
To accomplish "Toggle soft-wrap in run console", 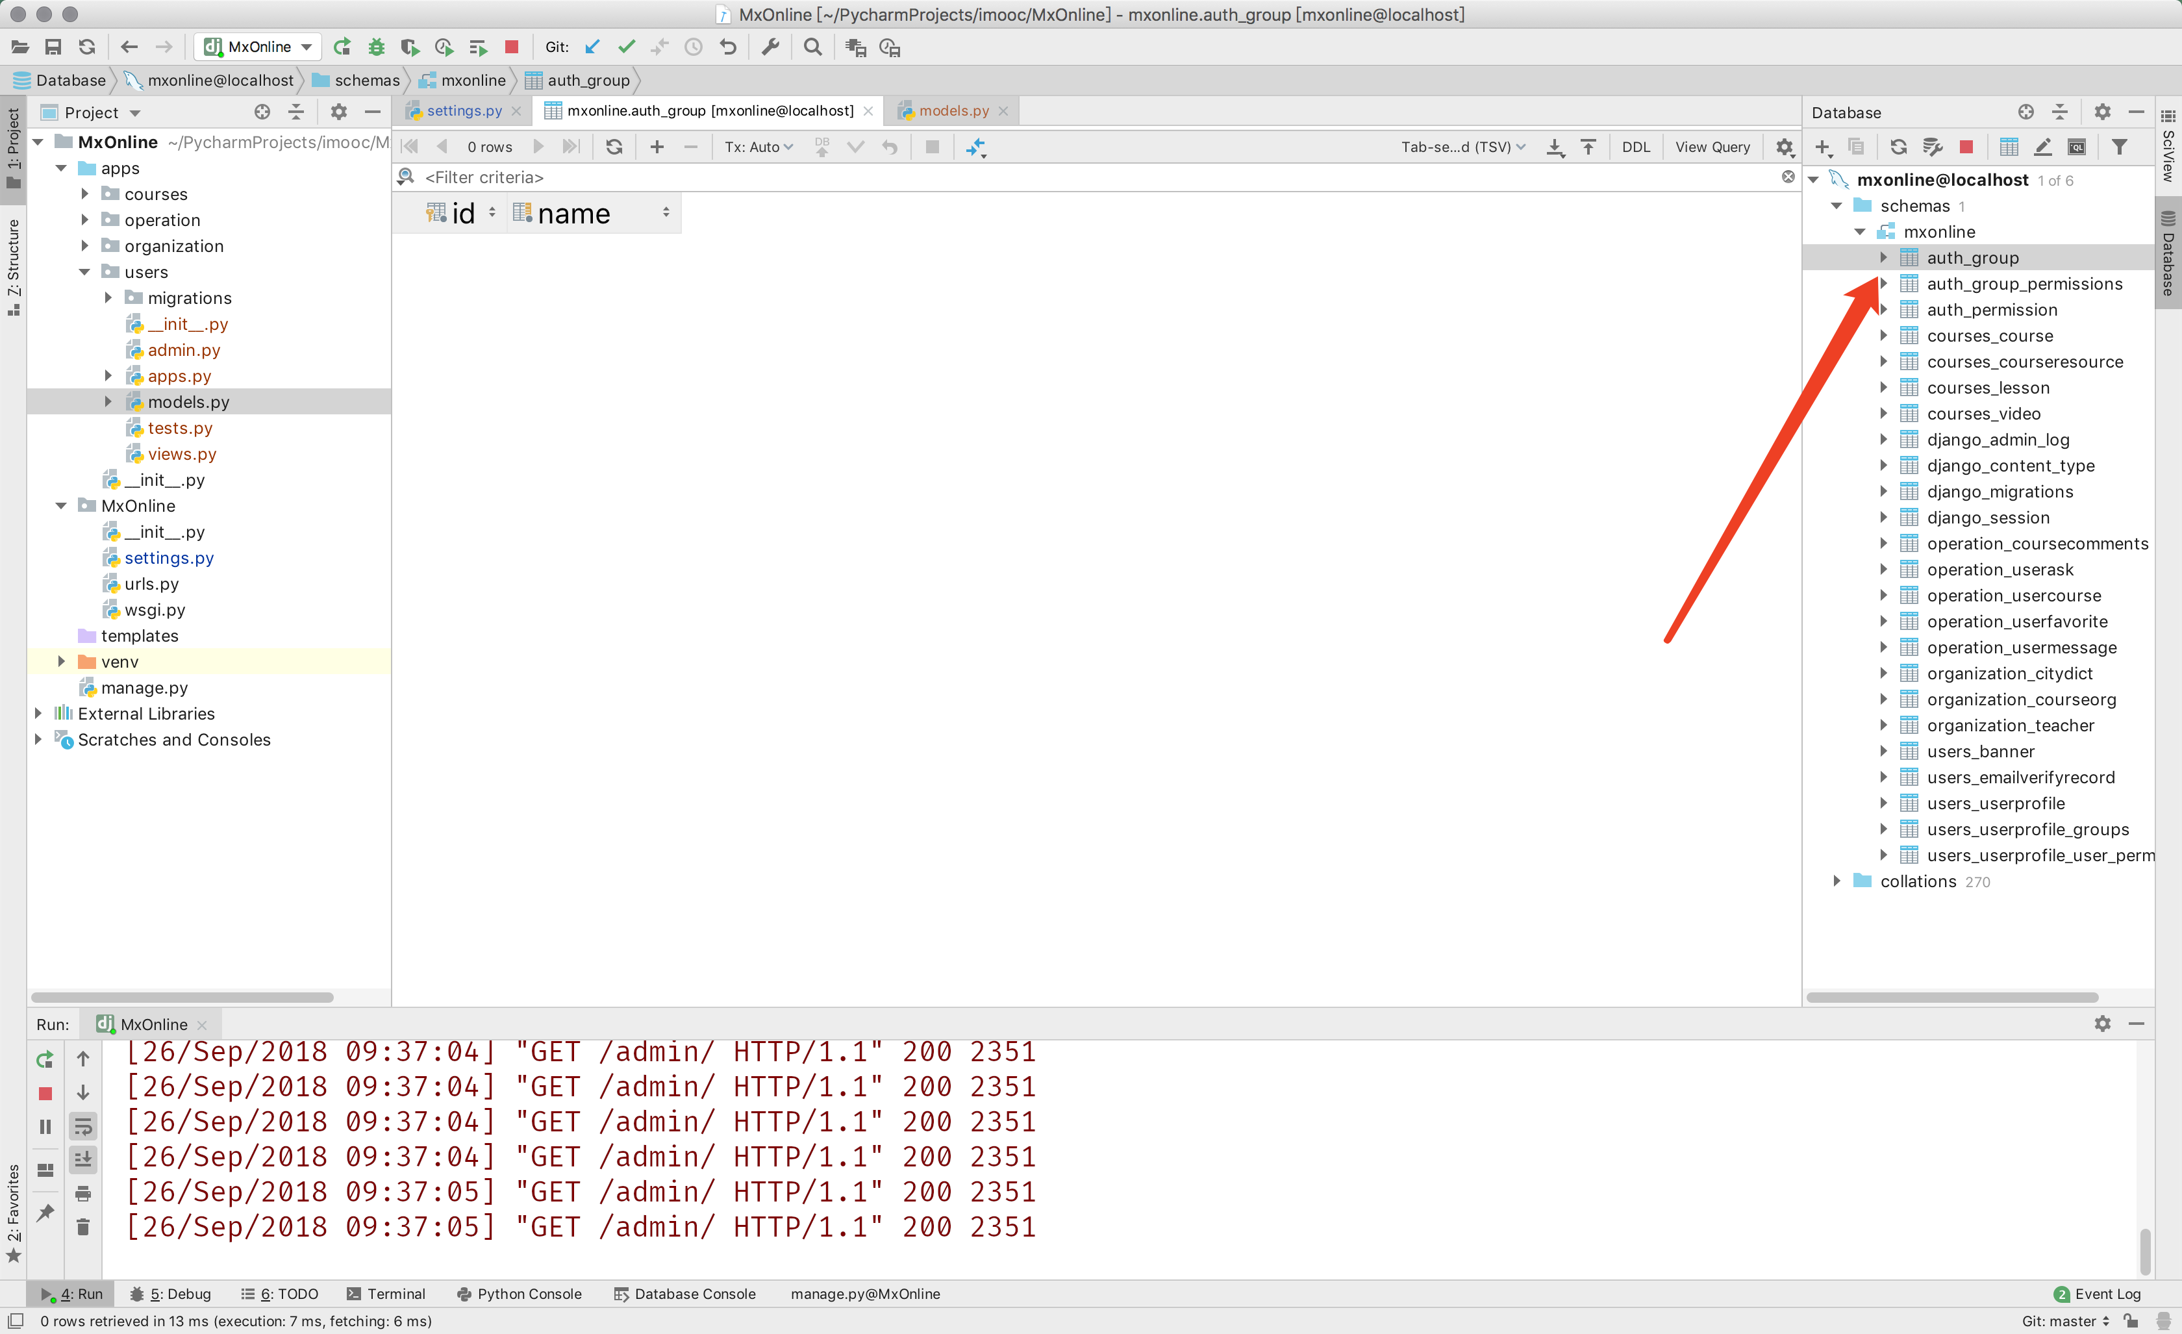I will (83, 1127).
